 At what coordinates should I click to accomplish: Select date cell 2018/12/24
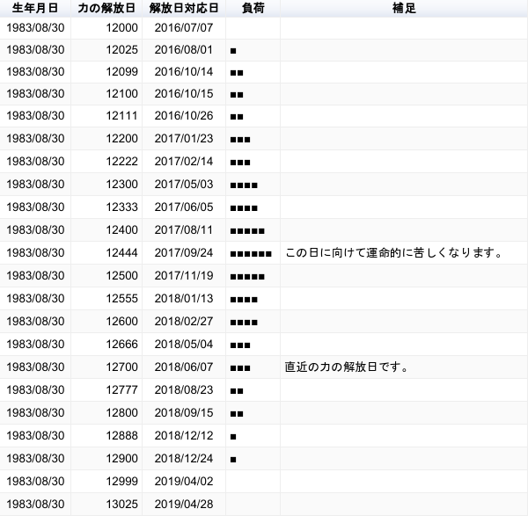184,459
